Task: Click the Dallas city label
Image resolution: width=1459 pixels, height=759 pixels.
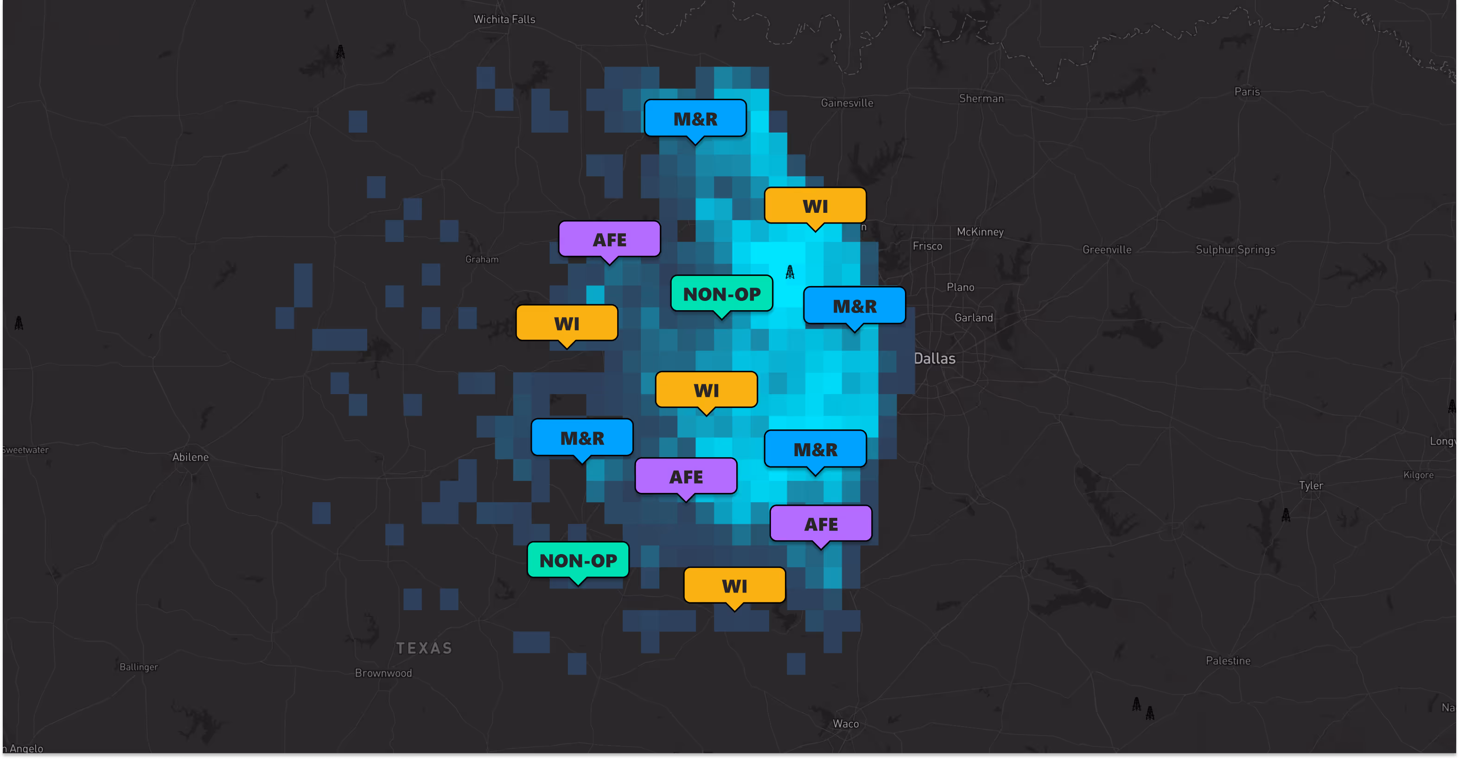Action: 935,358
